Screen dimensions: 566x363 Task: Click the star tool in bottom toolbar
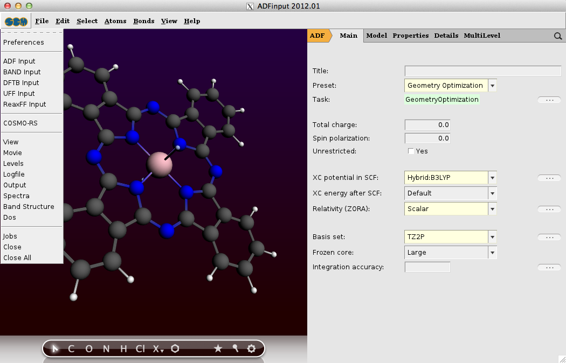pyautogui.click(x=218, y=348)
